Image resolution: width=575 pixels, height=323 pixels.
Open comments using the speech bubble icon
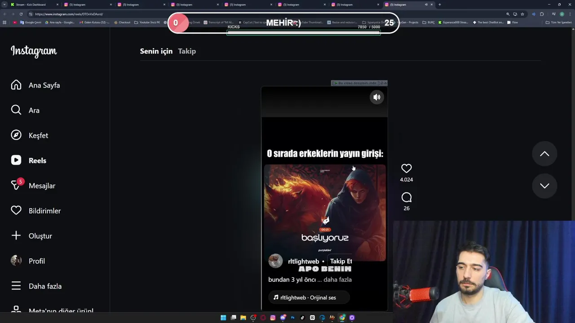pyautogui.click(x=406, y=197)
